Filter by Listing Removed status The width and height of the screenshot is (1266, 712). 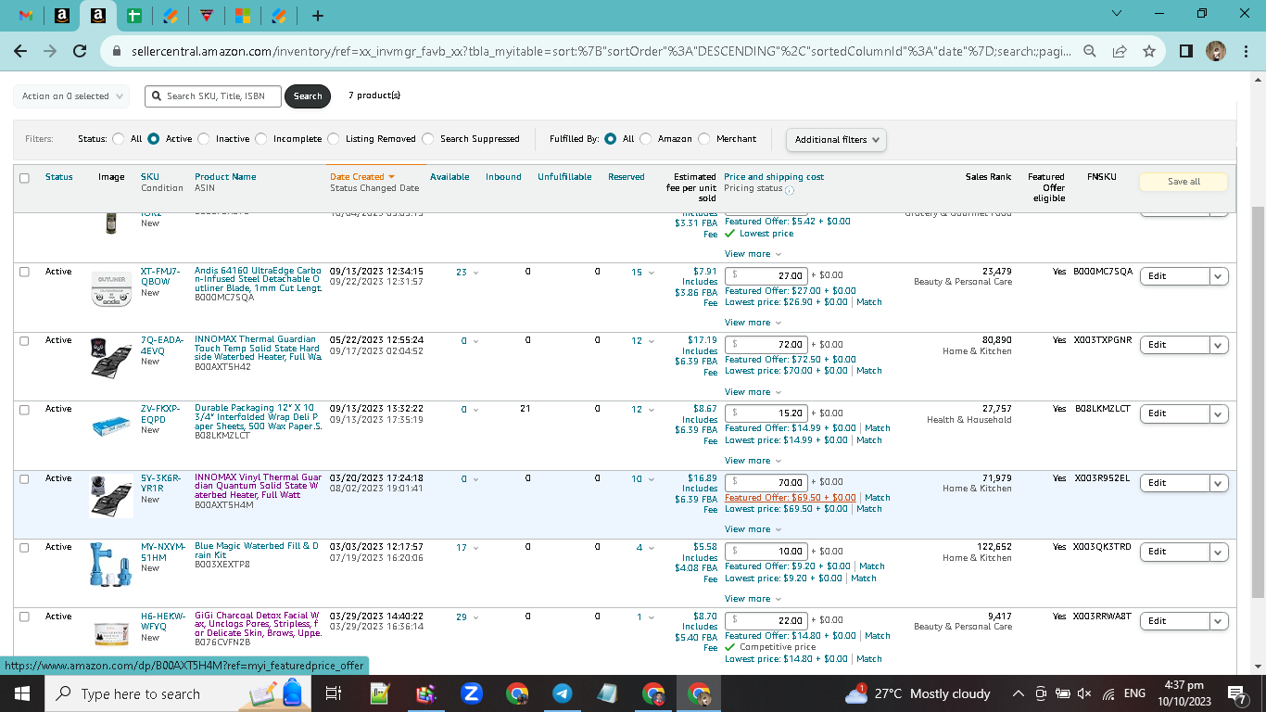tap(333, 139)
